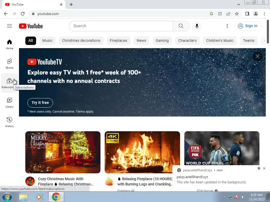Viewport: 270px width, 202px height.
Task: Click Chrome icon in taskbar
Action: (x=56, y=197)
